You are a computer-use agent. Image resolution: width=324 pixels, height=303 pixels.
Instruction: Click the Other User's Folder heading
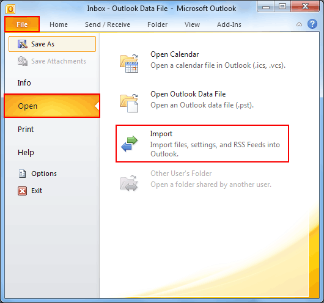coord(181,173)
